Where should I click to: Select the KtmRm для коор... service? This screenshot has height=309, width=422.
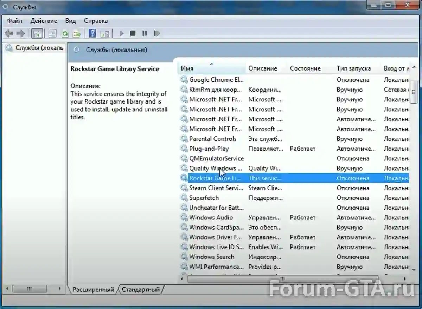click(x=215, y=90)
